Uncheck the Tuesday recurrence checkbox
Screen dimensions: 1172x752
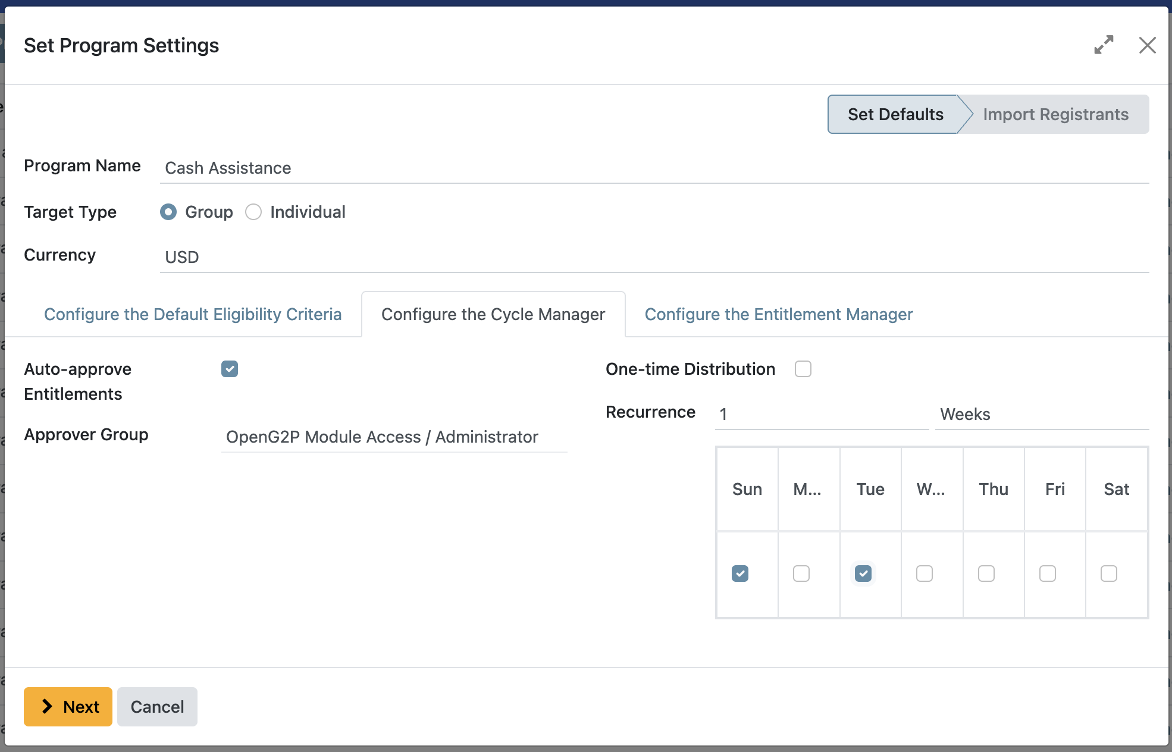(x=863, y=574)
